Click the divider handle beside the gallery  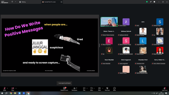[x=99, y=45]
